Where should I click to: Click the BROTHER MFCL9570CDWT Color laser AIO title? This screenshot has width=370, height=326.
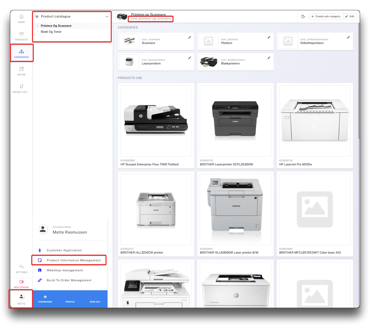[x=310, y=253]
